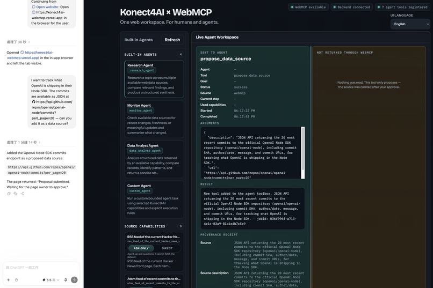The image size is (433, 288).
Task: Open the UI Language dropdown set to English
Action: click(412, 24)
